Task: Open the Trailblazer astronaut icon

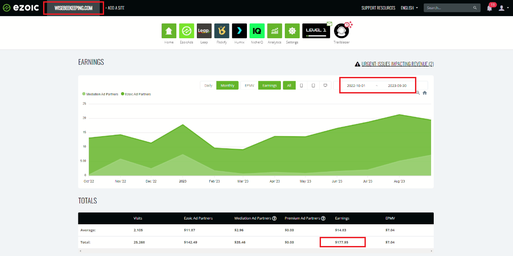Action: (341, 31)
